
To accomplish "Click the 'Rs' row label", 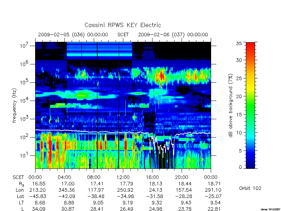I will 21,184.
